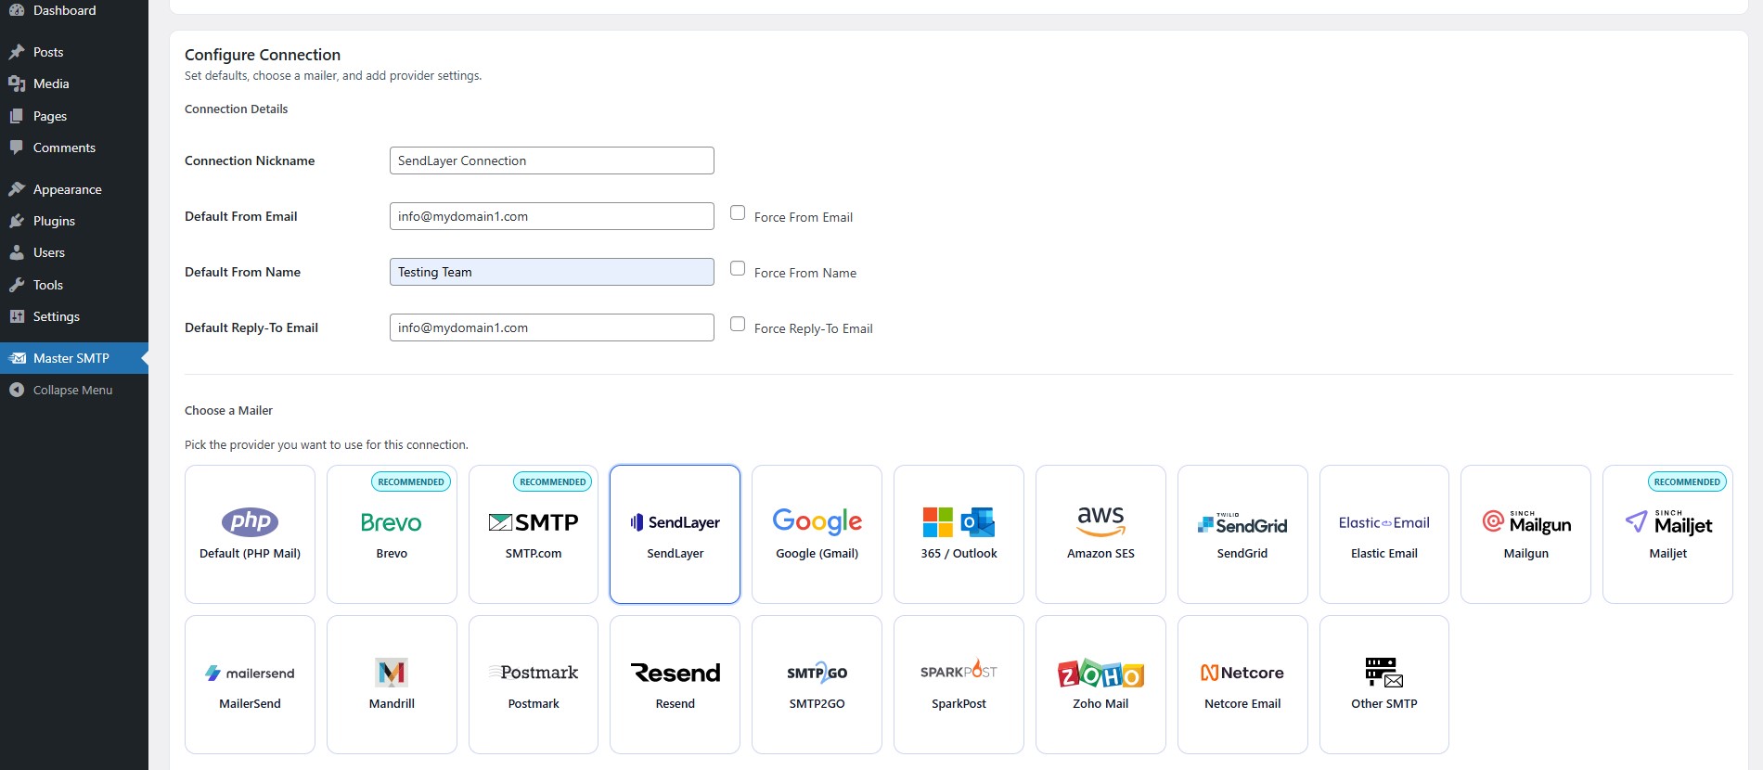Select the SendGrid provider logo
Image resolution: width=1763 pixels, height=770 pixels.
coord(1242,524)
